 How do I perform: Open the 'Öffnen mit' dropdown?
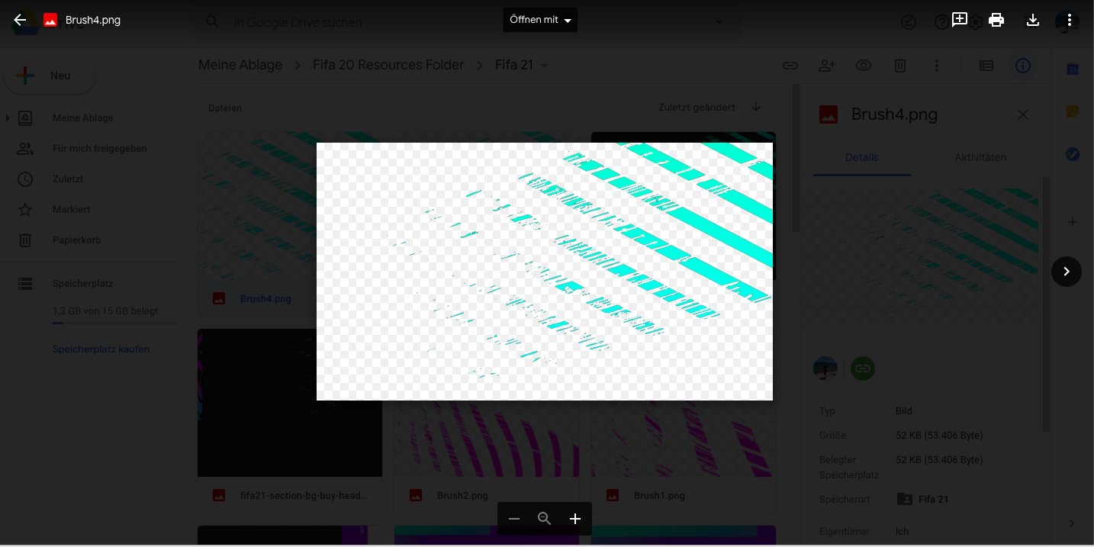pos(540,20)
